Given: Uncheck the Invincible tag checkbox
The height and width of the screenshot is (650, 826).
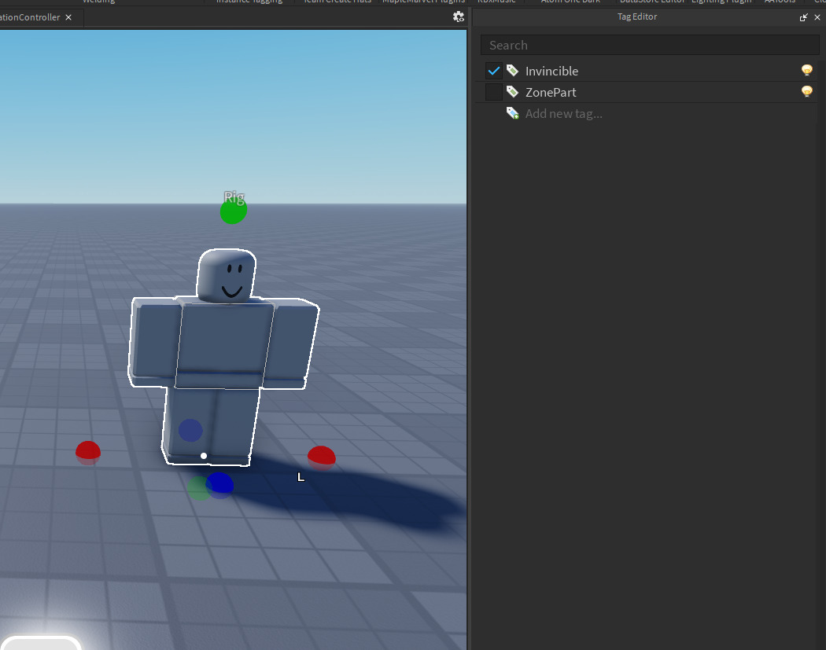Looking at the screenshot, I should click(494, 70).
